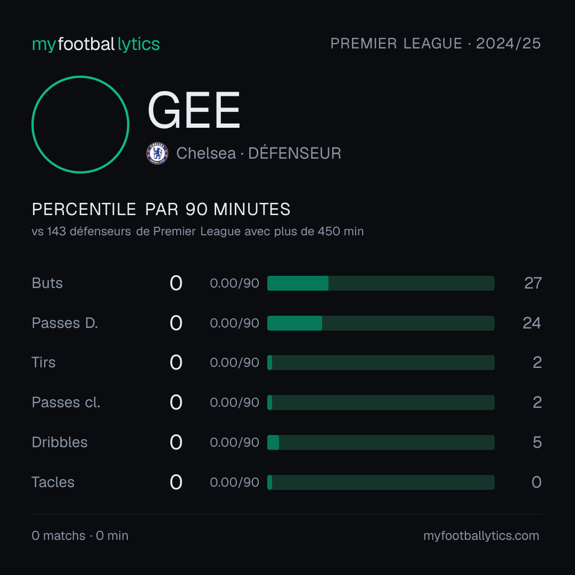Select the Tirs percentile bar
Screen dimensions: 575x575
click(x=381, y=363)
